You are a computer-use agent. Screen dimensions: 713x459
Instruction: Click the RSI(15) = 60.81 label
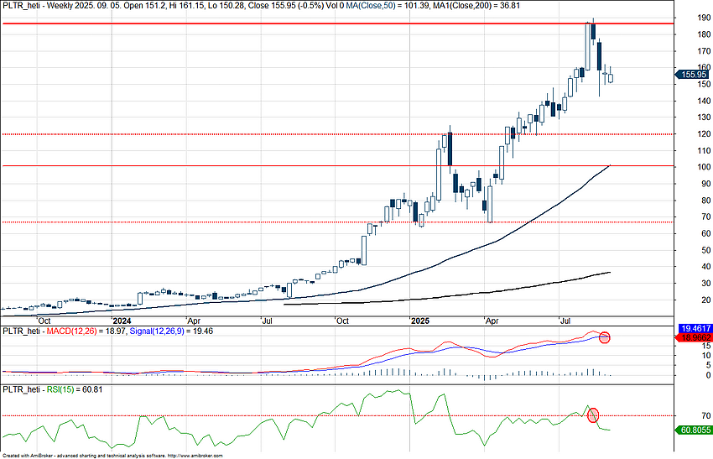pyautogui.click(x=75, y=390)
